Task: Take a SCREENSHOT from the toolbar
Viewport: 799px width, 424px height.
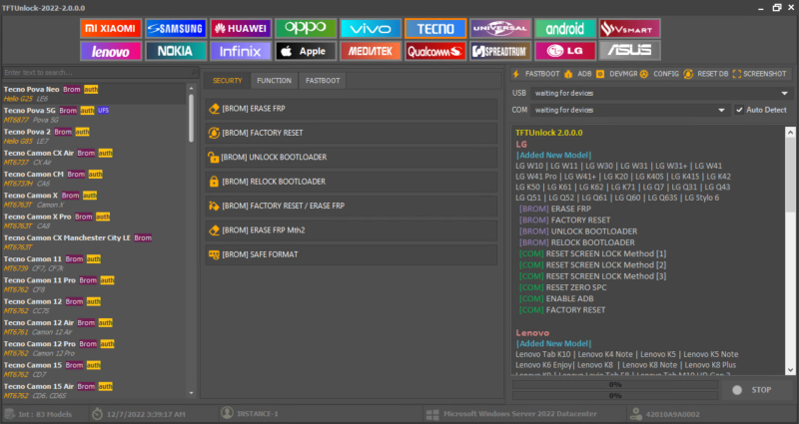Action: coord(760,74)
